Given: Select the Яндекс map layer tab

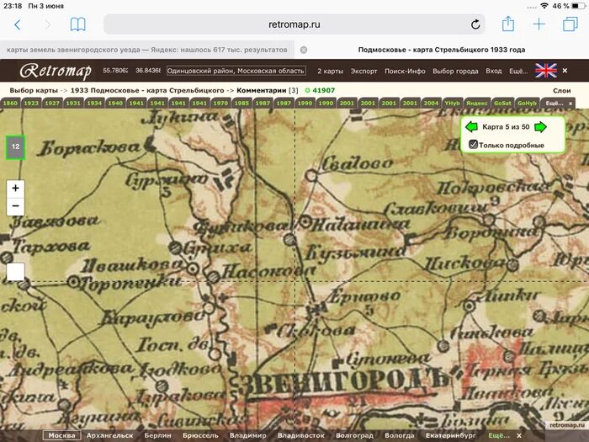Looking at the screenshot, I should pos(477,104).
